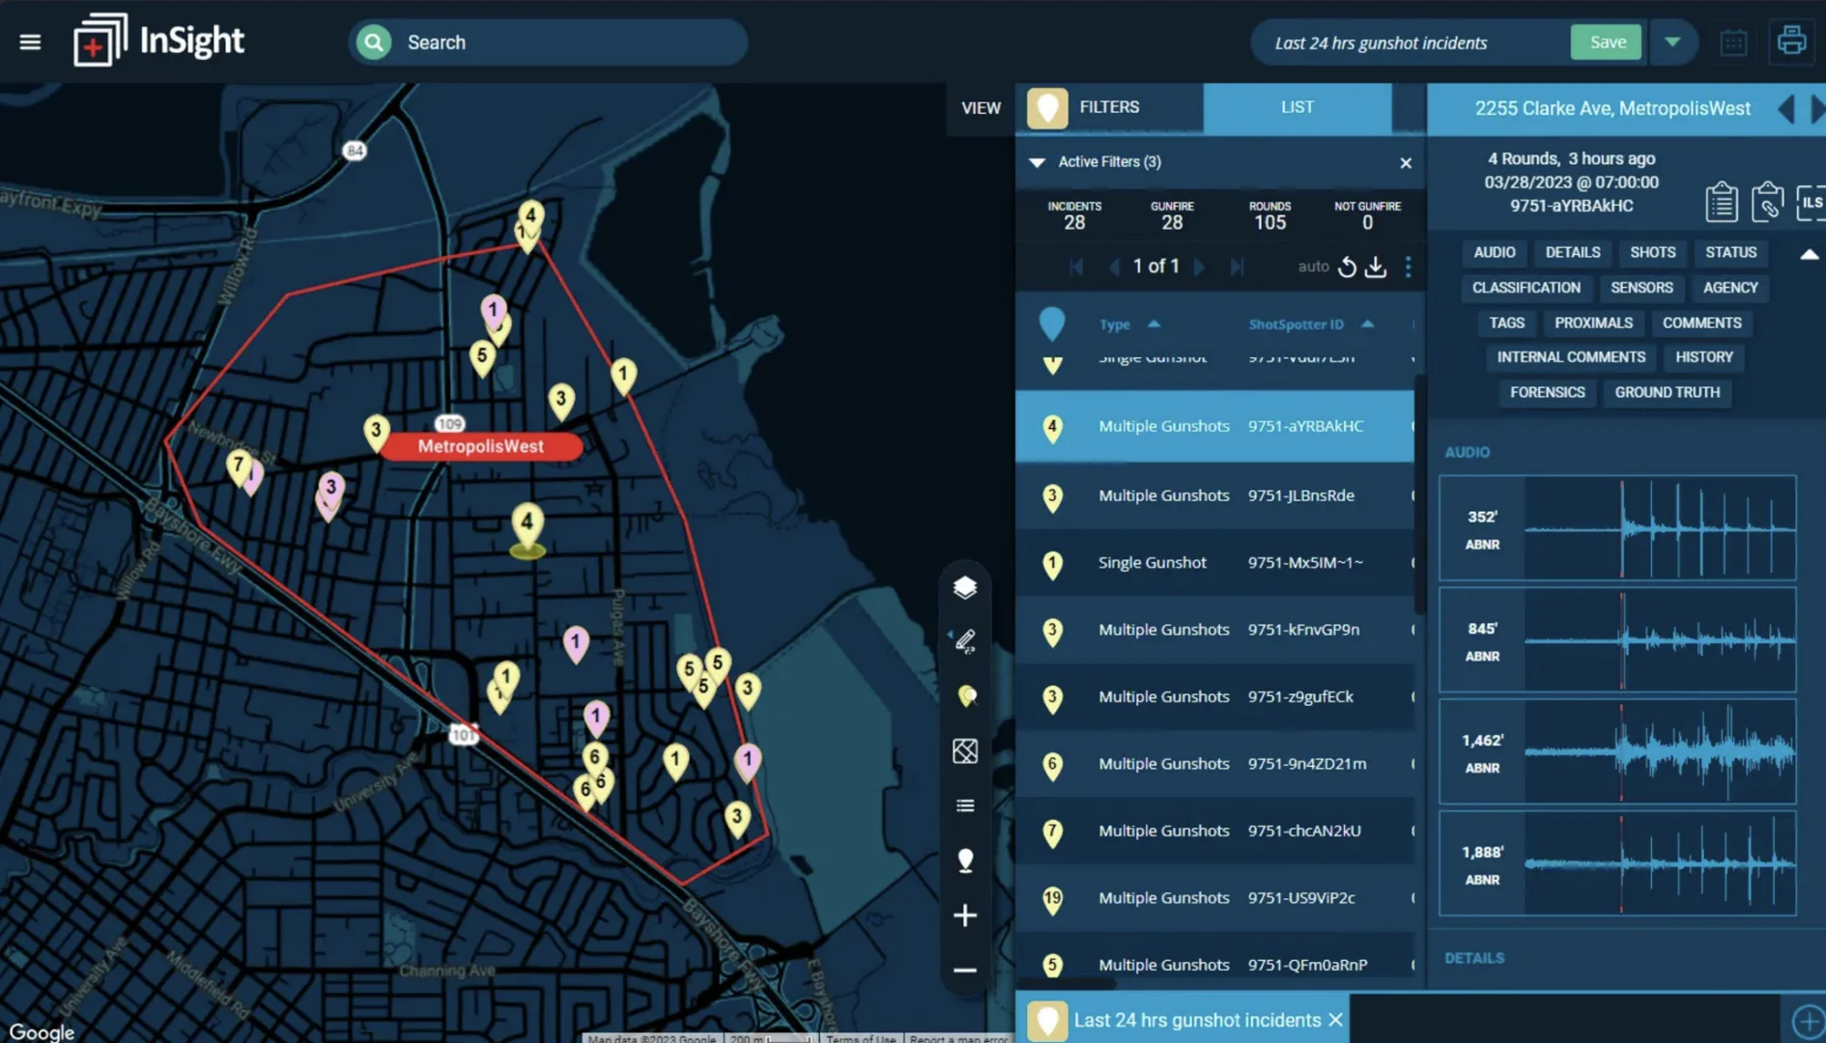
Task: Collapse the Active Filters section
Action: point(1037,162)
